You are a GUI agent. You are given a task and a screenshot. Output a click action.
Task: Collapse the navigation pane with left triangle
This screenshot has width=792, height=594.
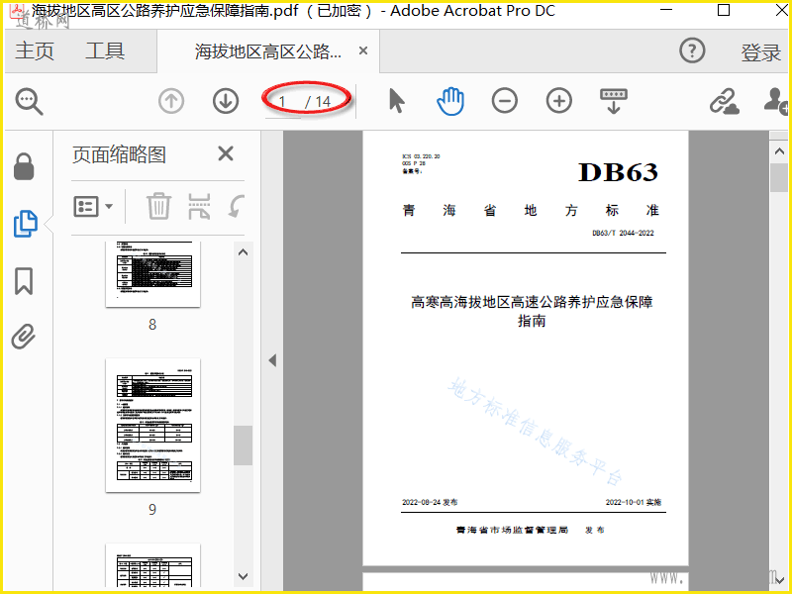coord(272,360)
